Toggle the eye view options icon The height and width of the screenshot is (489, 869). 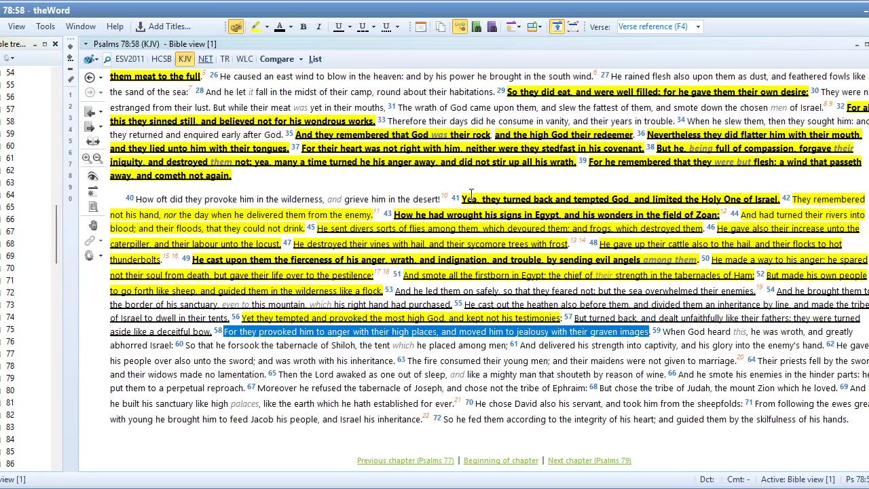click(93, 177)
